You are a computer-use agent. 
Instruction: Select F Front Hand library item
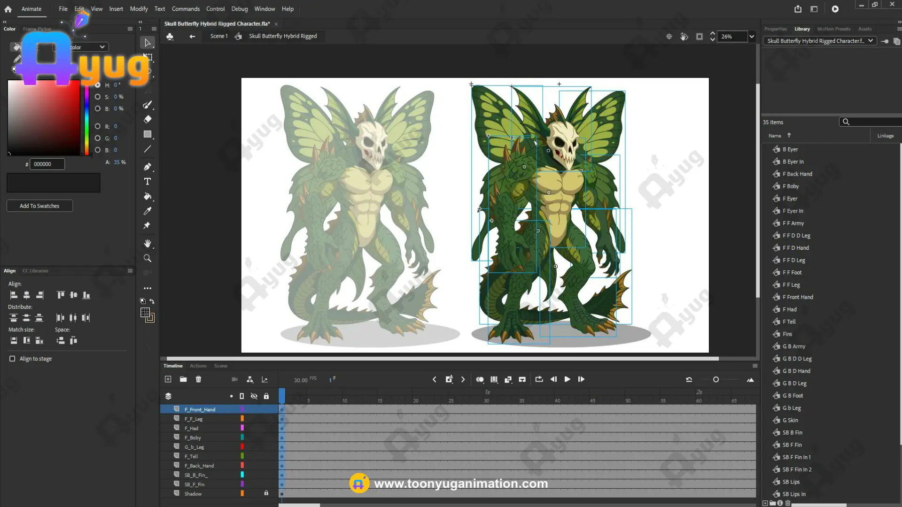click(798, 297)
